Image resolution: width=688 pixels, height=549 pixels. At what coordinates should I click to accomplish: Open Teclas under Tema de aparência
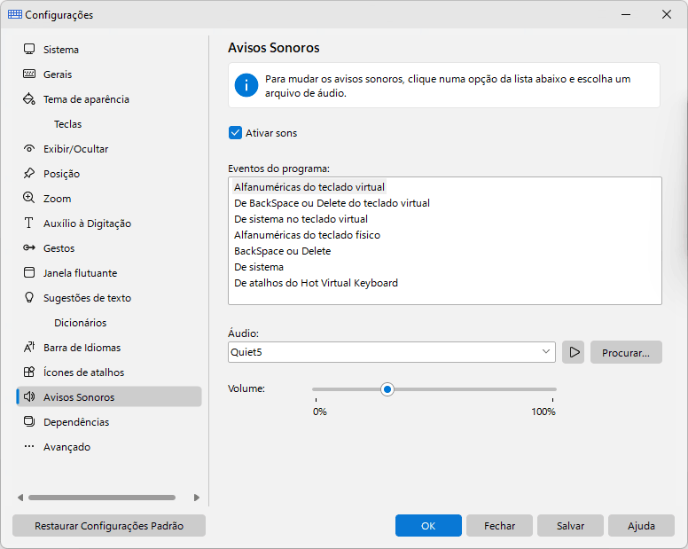click(x=67, y=124)
